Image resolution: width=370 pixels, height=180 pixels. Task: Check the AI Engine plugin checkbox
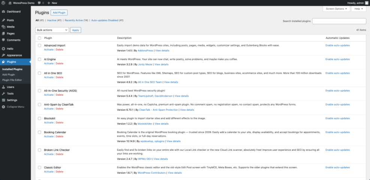pos(39,60)
